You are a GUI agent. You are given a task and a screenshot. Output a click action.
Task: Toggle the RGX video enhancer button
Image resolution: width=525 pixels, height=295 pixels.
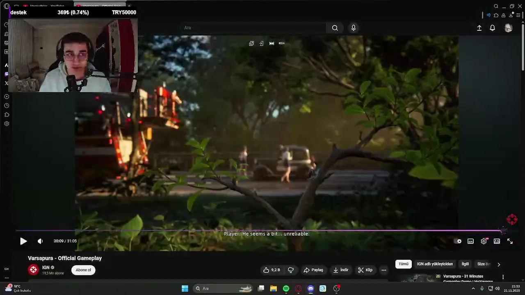click(x=282, y=43)
